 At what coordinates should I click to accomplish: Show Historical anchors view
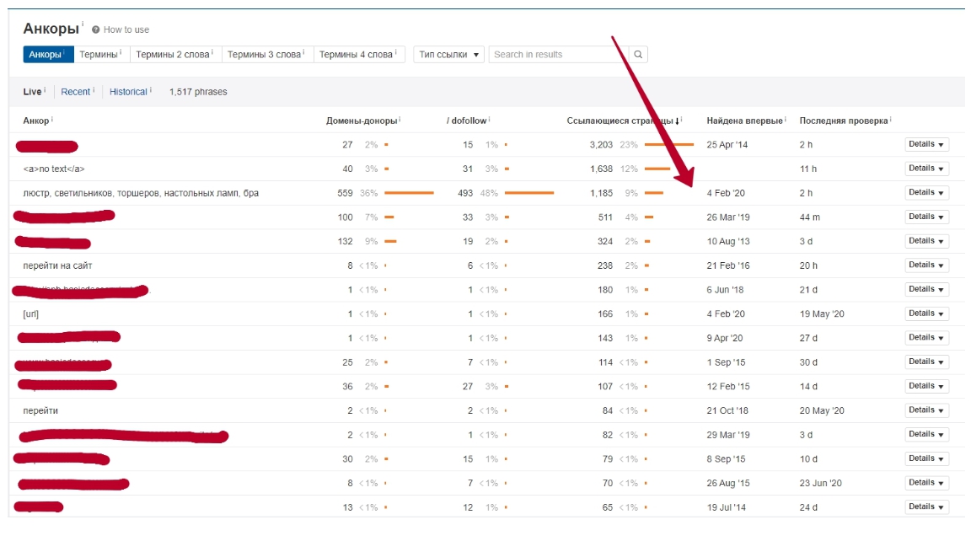click(128, 92)
